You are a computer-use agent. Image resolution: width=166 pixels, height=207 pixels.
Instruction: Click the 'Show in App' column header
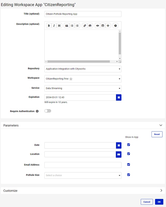[x=132, y=137]
